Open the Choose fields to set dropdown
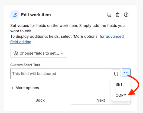Image resolution: width=143 pixels, height=113 pixels. (39, 53)
